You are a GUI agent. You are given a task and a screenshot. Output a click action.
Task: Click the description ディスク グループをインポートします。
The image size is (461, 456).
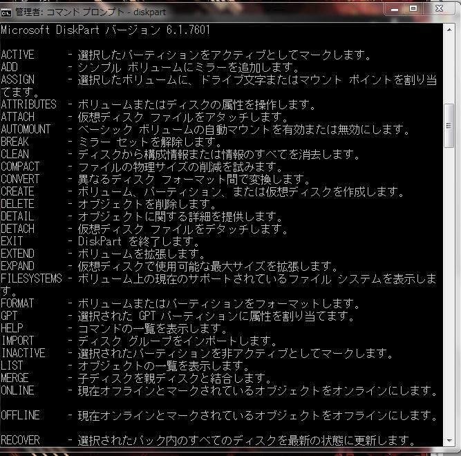pyautogui.click(x=177, y=341)
